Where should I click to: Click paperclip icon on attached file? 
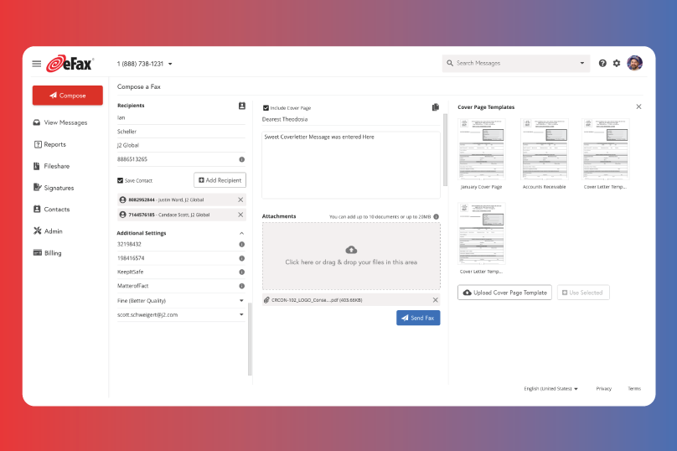[x=266, y=300]
